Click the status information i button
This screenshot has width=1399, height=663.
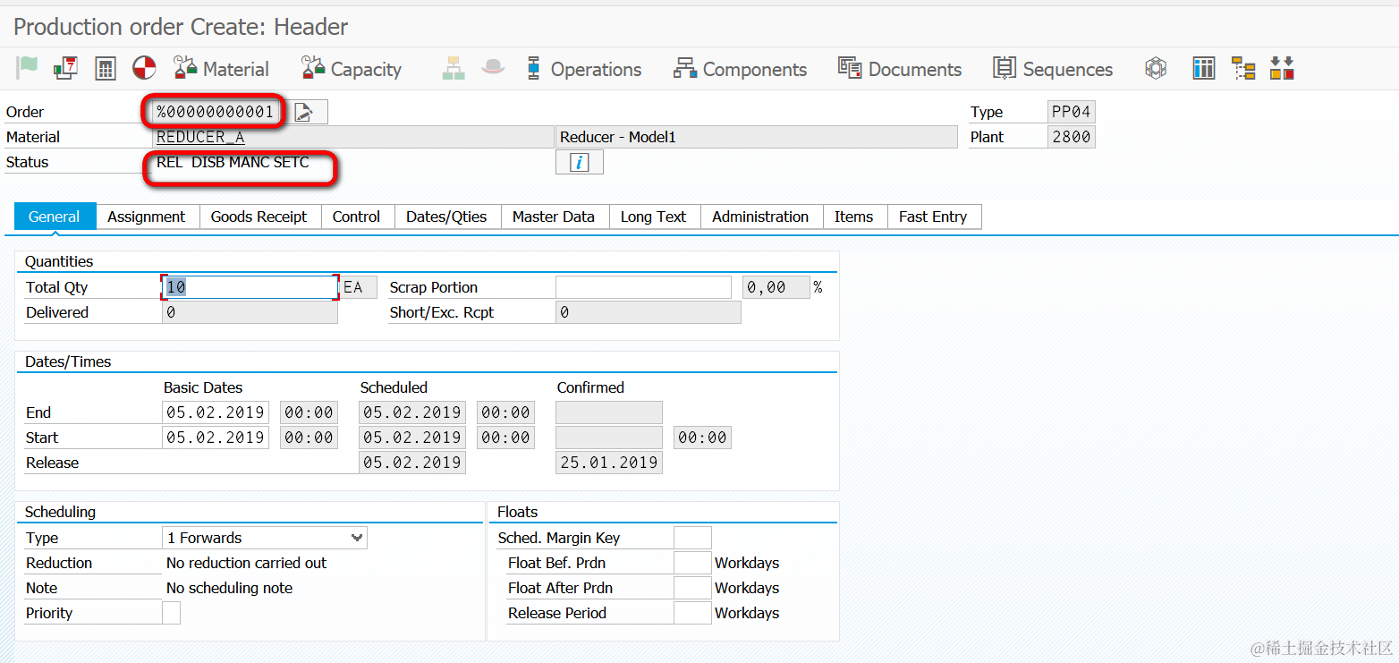(x=580, y=162)
